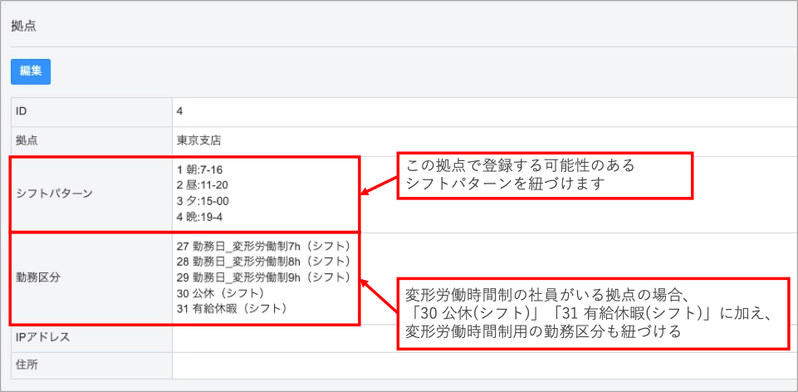Screen dimensions: 798x392
Task: Click the shift pattern annotation callout box
Action: click(544, 175)
